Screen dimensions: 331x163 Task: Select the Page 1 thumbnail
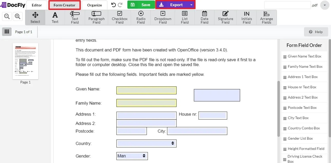pos(25,61)
